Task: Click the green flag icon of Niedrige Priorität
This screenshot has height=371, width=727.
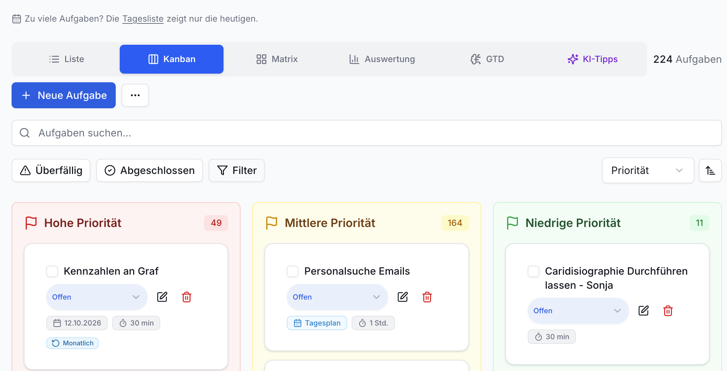Action: (513, 223)
